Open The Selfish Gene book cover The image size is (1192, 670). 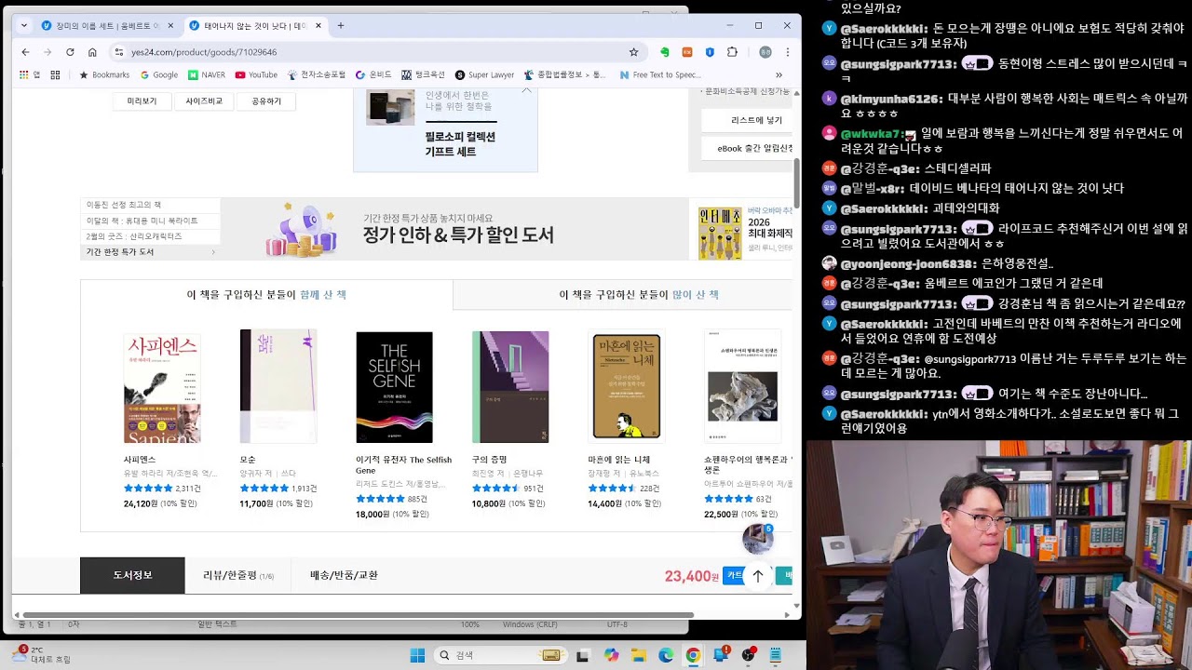pos(394,387)
